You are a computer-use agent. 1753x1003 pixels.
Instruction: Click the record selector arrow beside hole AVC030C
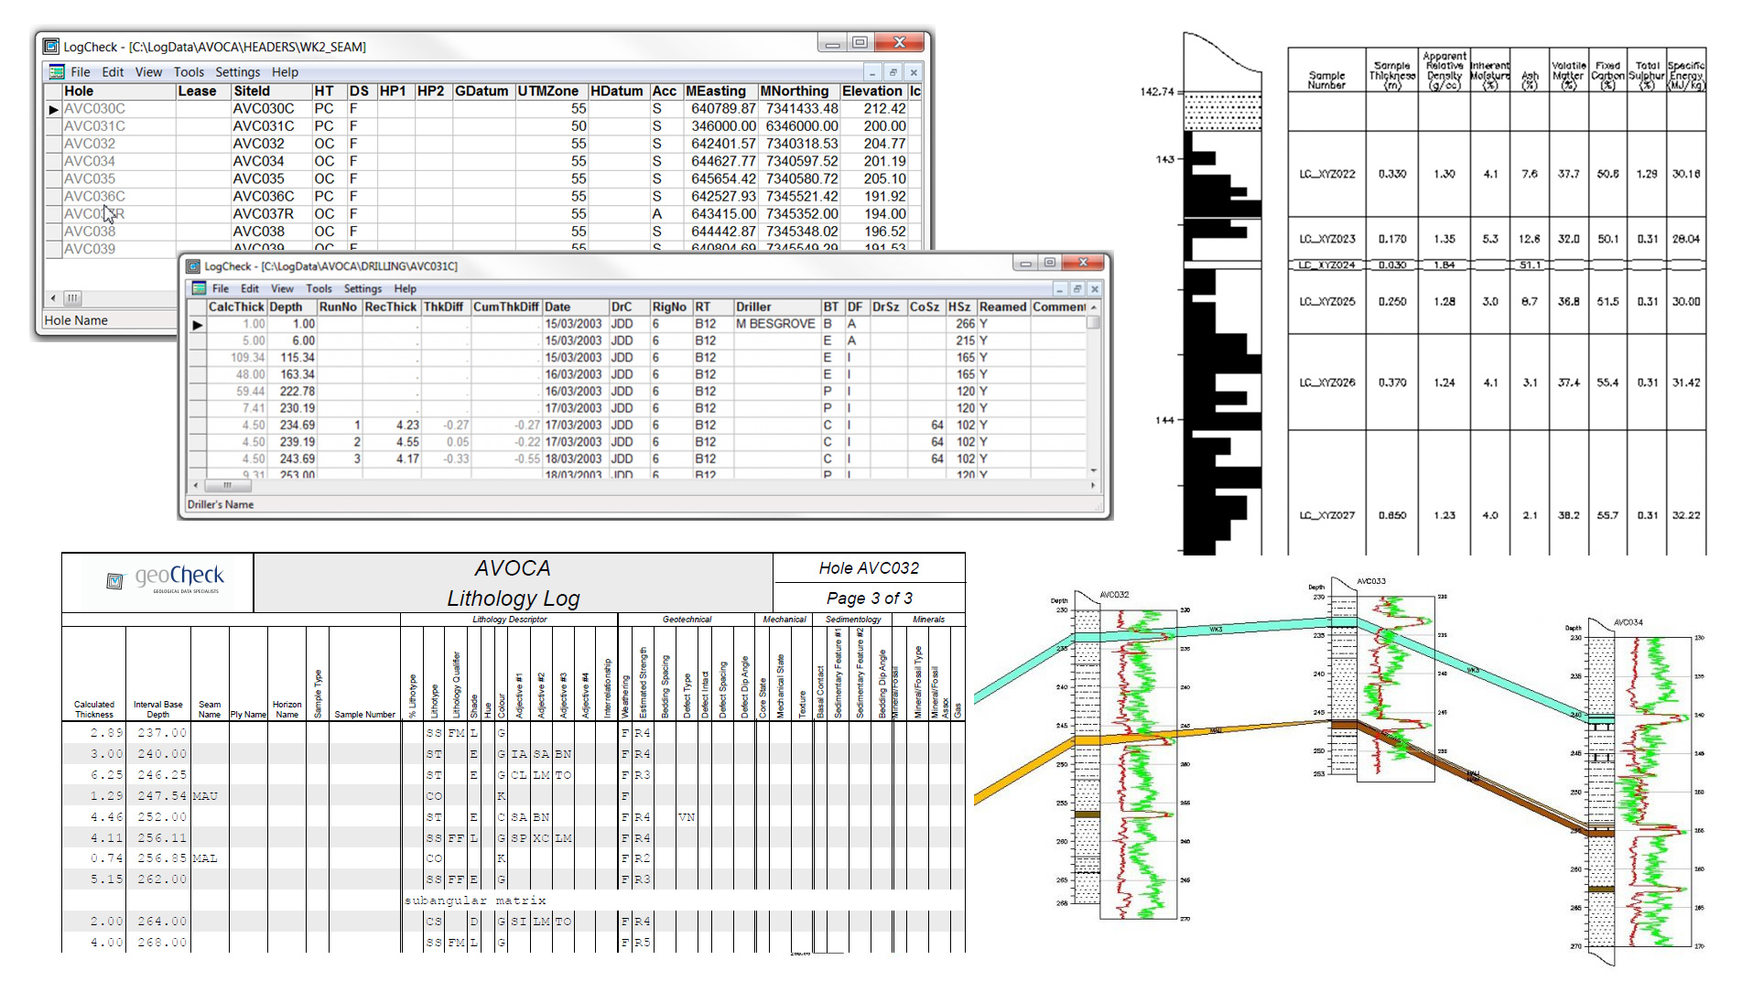pyautogui.click(x=53, y=108)
